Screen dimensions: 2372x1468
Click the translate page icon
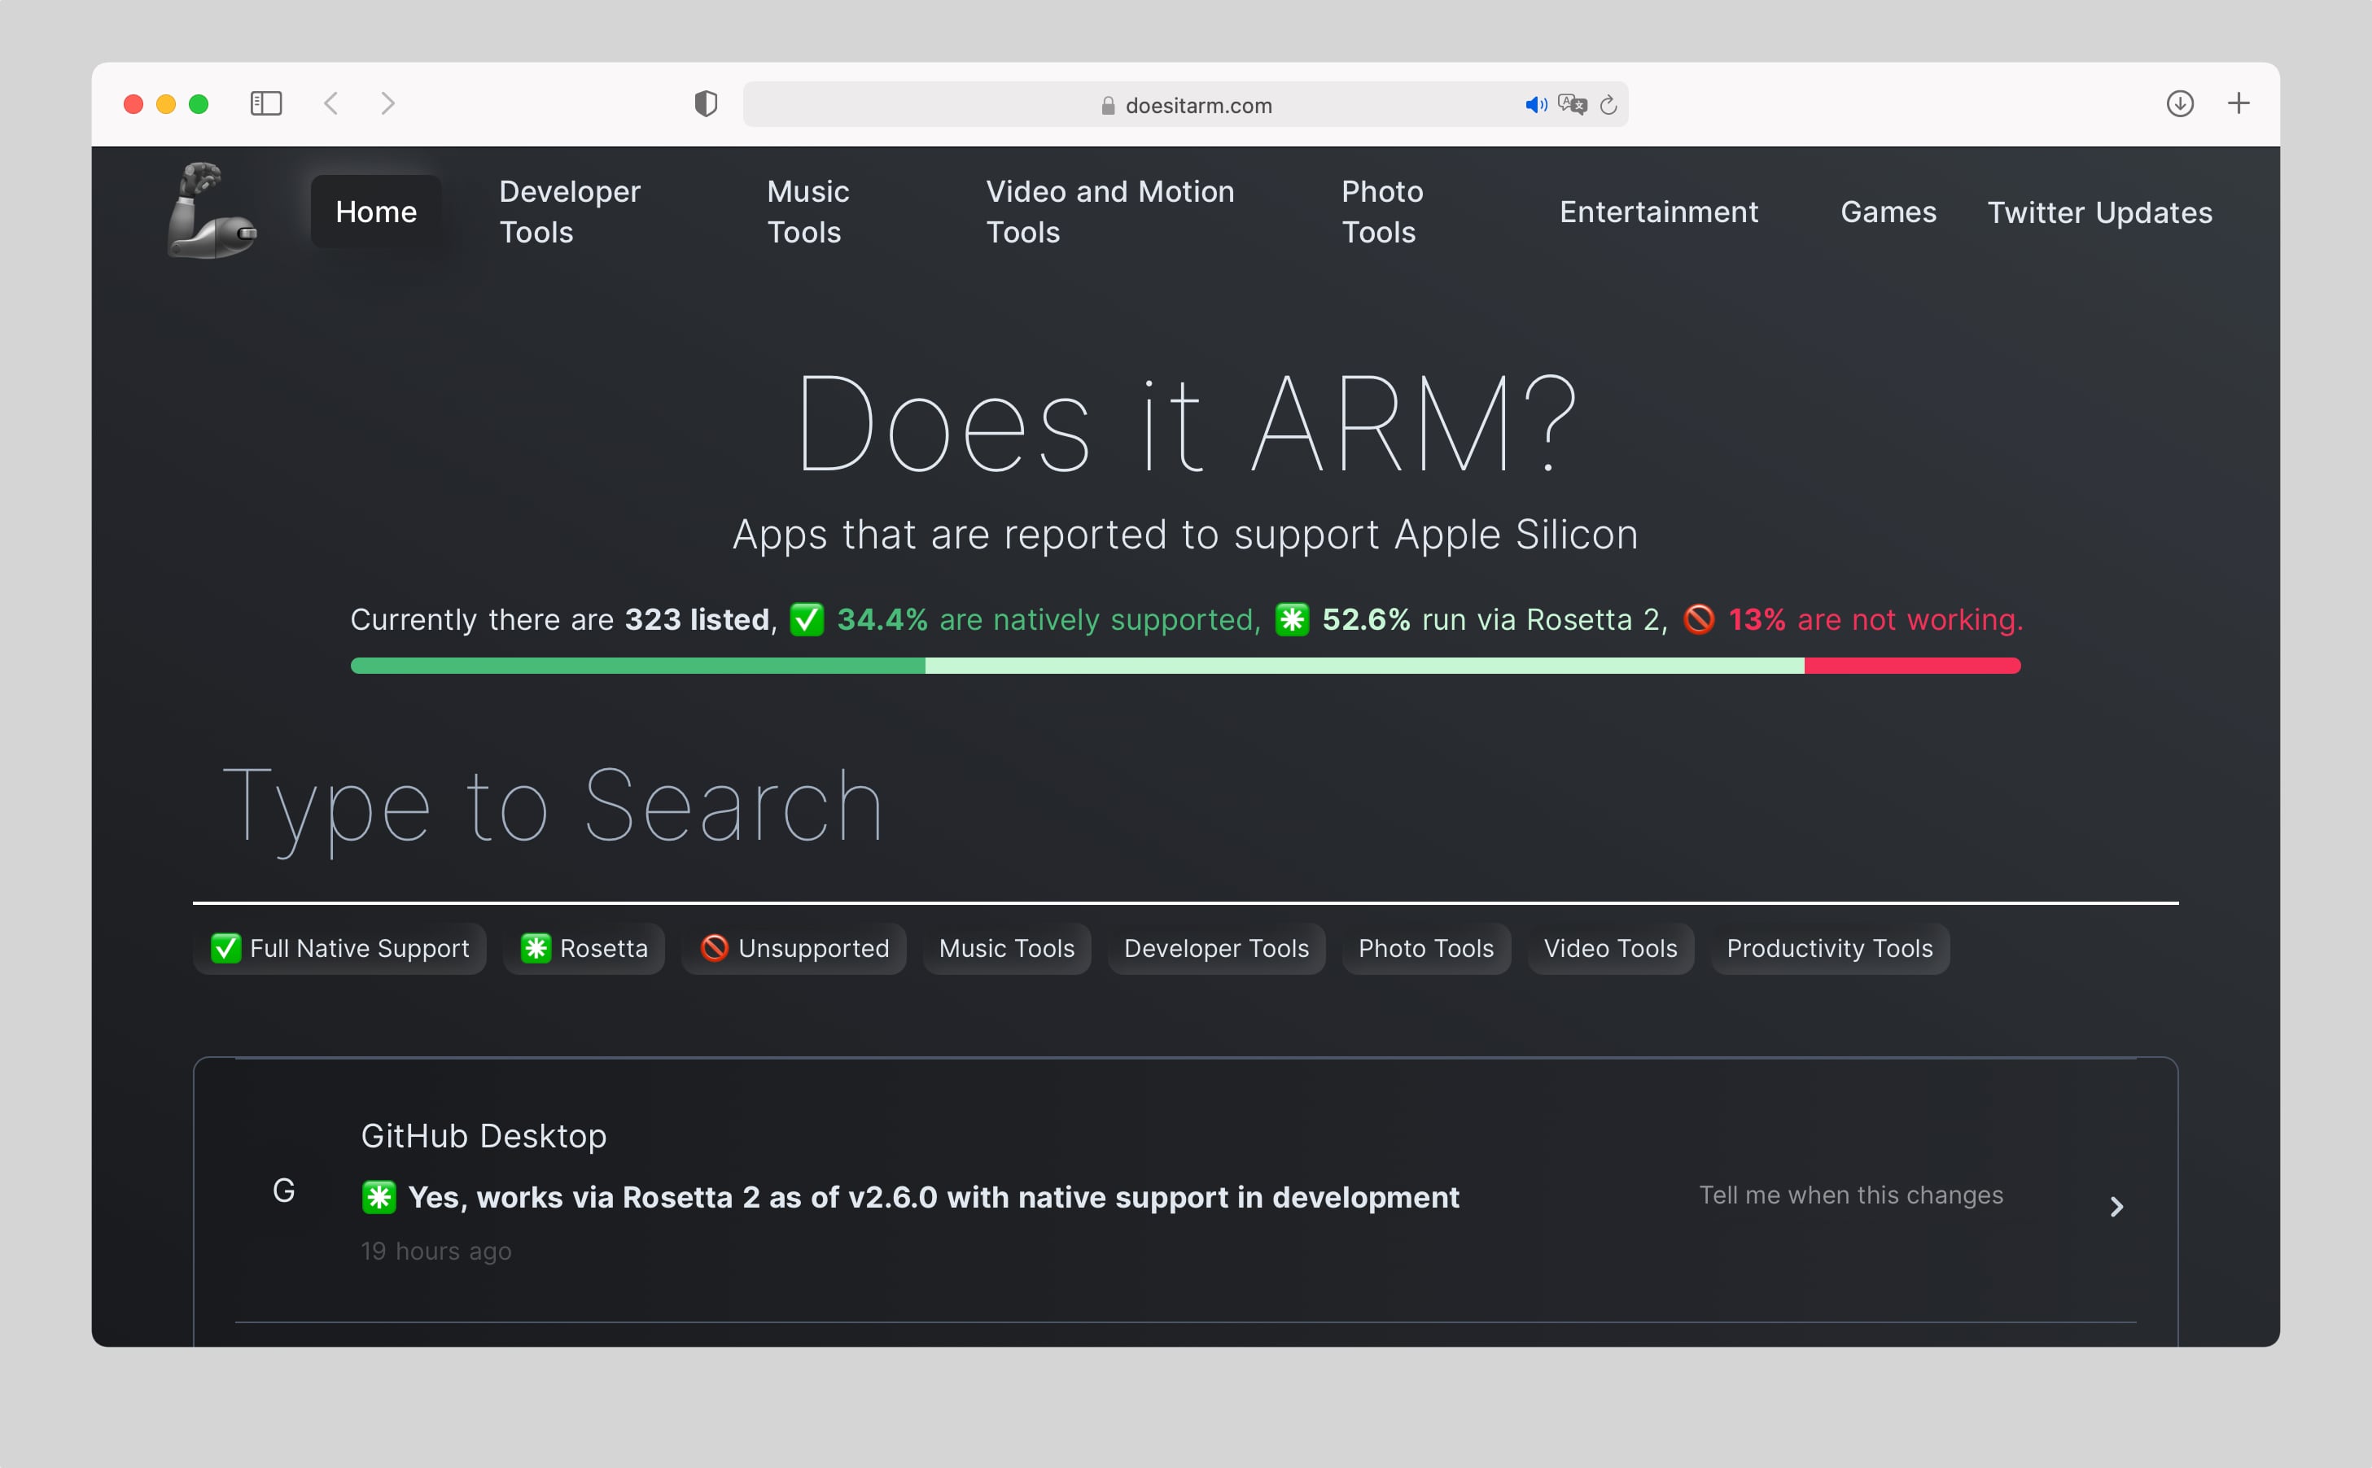(1572, 105)
